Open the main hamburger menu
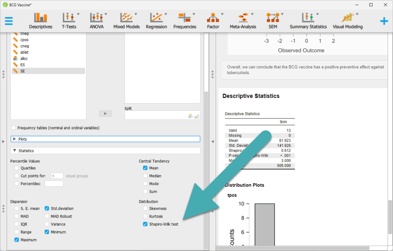 click(x=9, y=21)
